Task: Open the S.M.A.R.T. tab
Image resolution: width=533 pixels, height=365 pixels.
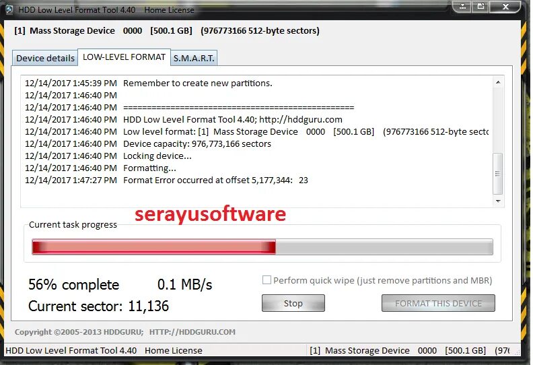Action: pyautogui.click(x=194, y=58)
